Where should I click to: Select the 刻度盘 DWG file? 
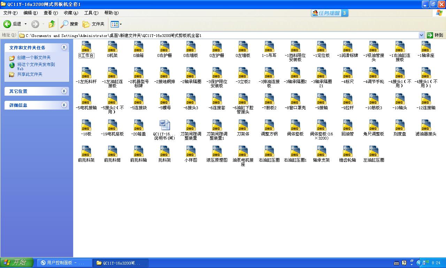[x=400, y=128]
